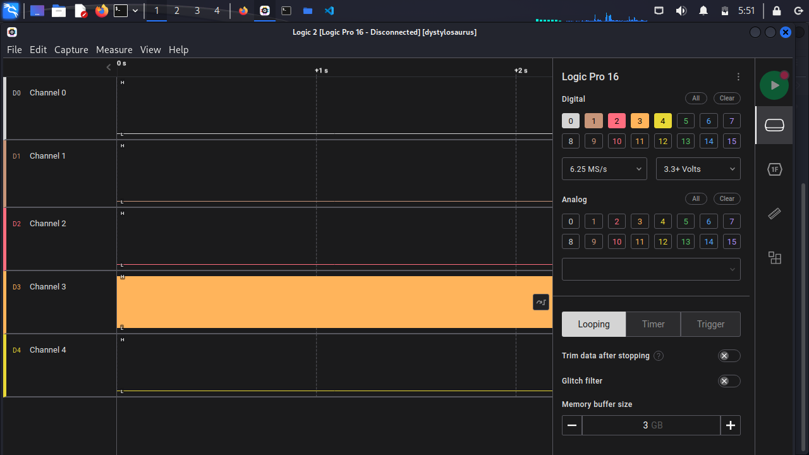Image resolution: width=809 pixels, height=455 pixels.
Task: Open the Measurements ruler panel
Action: click(x=774, y=214)
